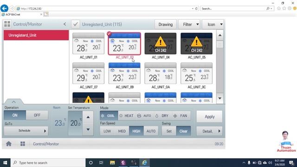Select the AC_UNIT_09 unit tile
The width and height of the screenshot is (297, 167).
pyautogui.click(x=124, y=73)
